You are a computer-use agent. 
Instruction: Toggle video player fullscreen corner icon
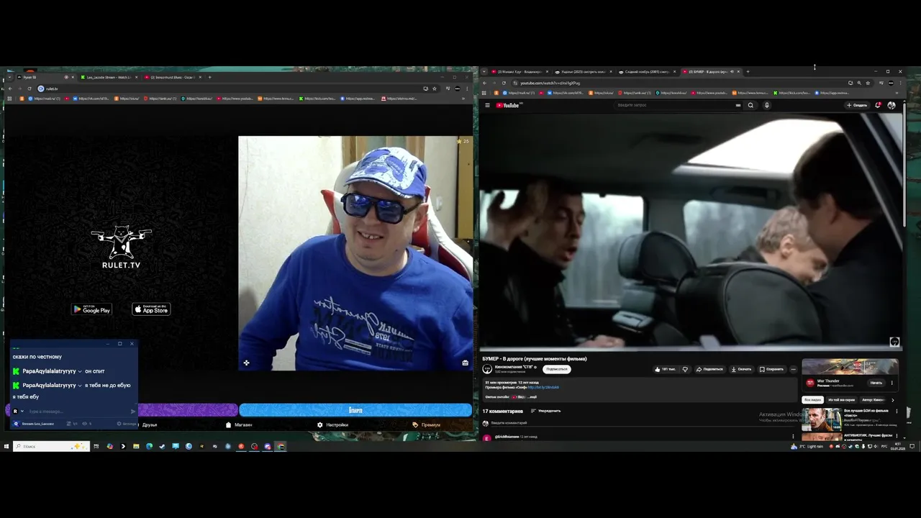[x=894, y=342]
